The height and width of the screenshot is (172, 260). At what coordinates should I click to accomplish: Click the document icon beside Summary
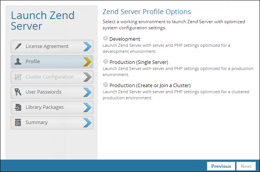(x=18, y=123)
